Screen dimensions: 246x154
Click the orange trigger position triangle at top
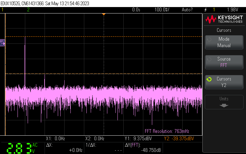104,14
